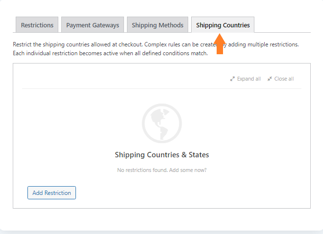Open the Restrictions tab
This screenshot has height=234, width=323.
37,25
